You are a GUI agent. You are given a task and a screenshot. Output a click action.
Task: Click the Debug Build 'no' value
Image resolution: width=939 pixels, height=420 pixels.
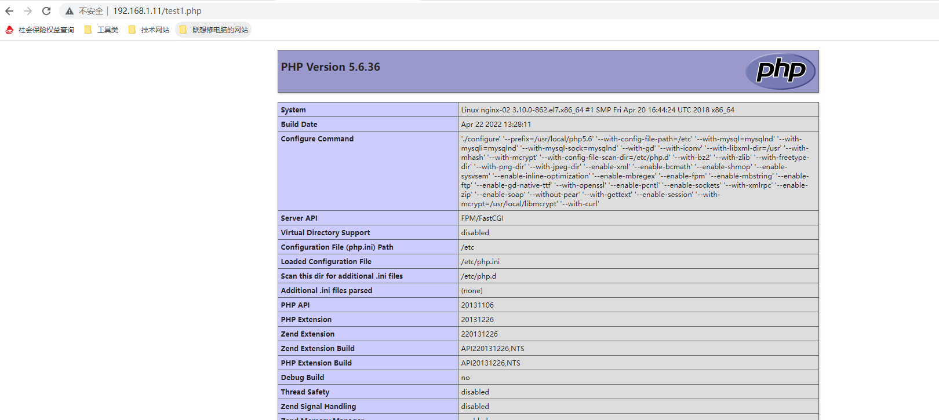pyautogui.click(x=465, y=378)
